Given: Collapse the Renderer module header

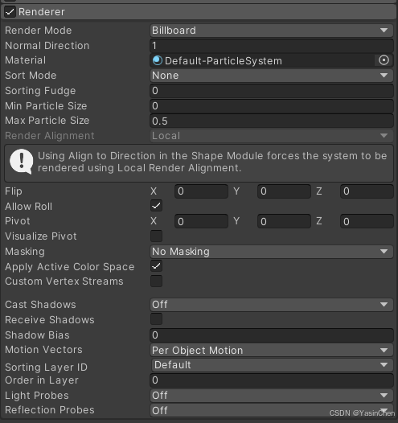Looking at the screenshot, I should (199, 12).
